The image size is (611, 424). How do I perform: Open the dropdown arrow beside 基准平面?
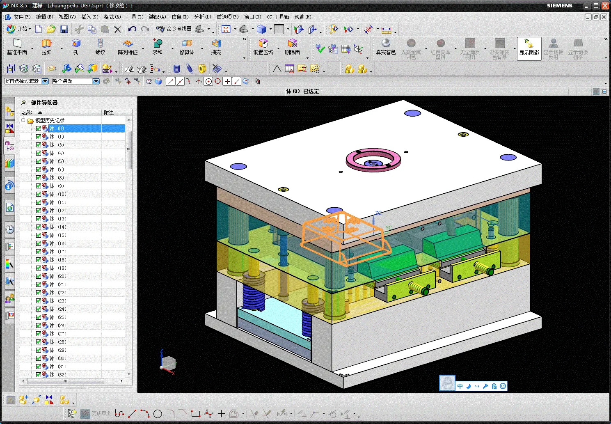tap(32, 48)
